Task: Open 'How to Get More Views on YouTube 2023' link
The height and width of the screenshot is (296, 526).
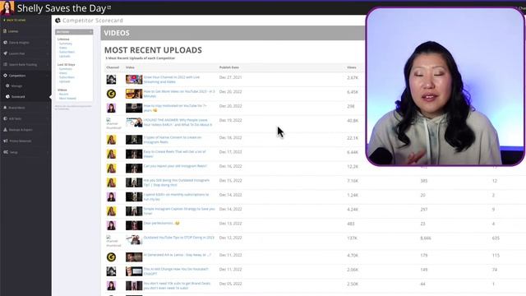Action: pyautogui.click(x=179, y=94)
